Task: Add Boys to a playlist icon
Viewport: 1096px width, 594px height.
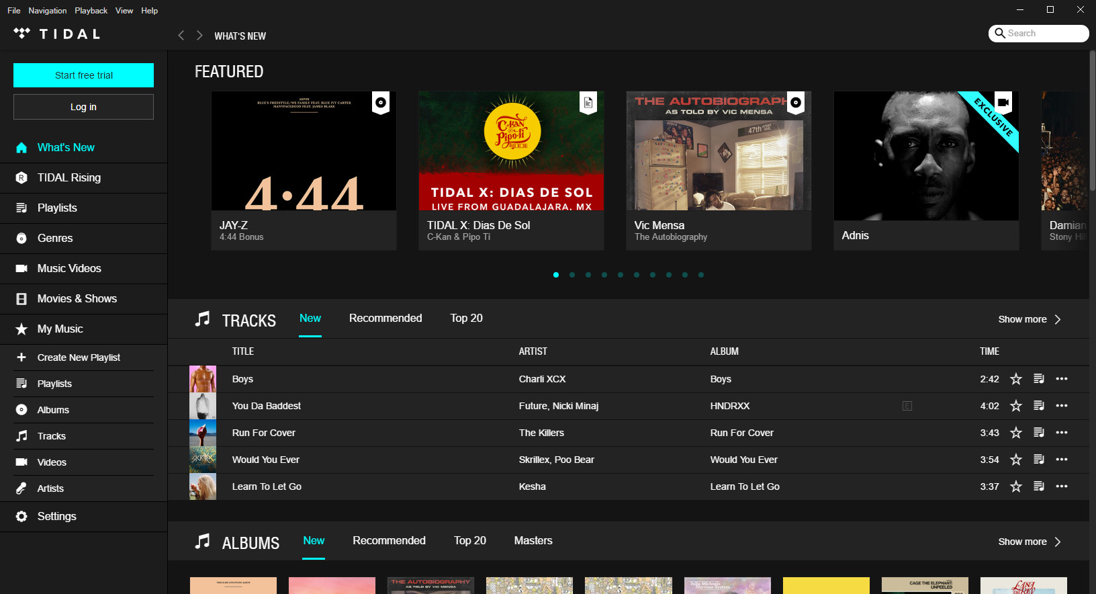Action: point(1039,379)
